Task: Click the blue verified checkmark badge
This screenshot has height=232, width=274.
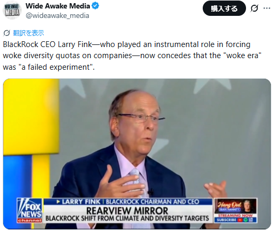Action: pyautogui.click(x=96, y=6)
